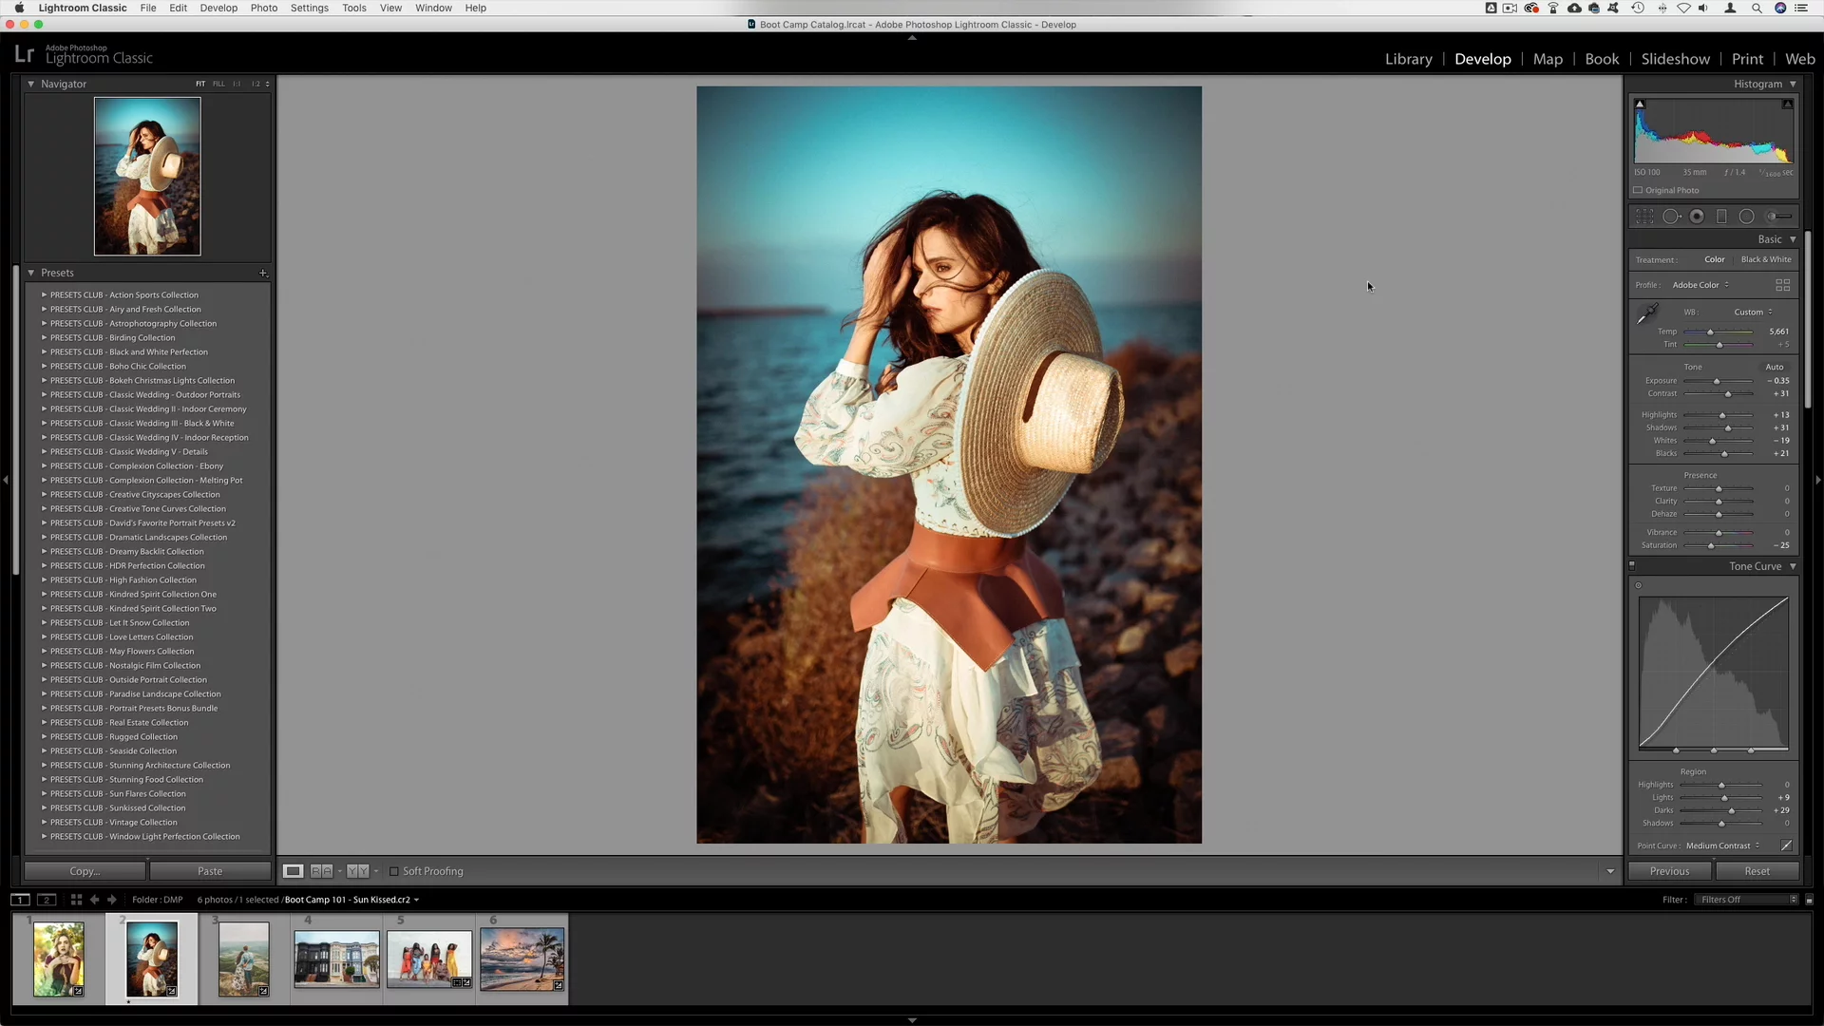
Task: Select filmstrip photo 6 beach sunset
Action: point(522,959)
